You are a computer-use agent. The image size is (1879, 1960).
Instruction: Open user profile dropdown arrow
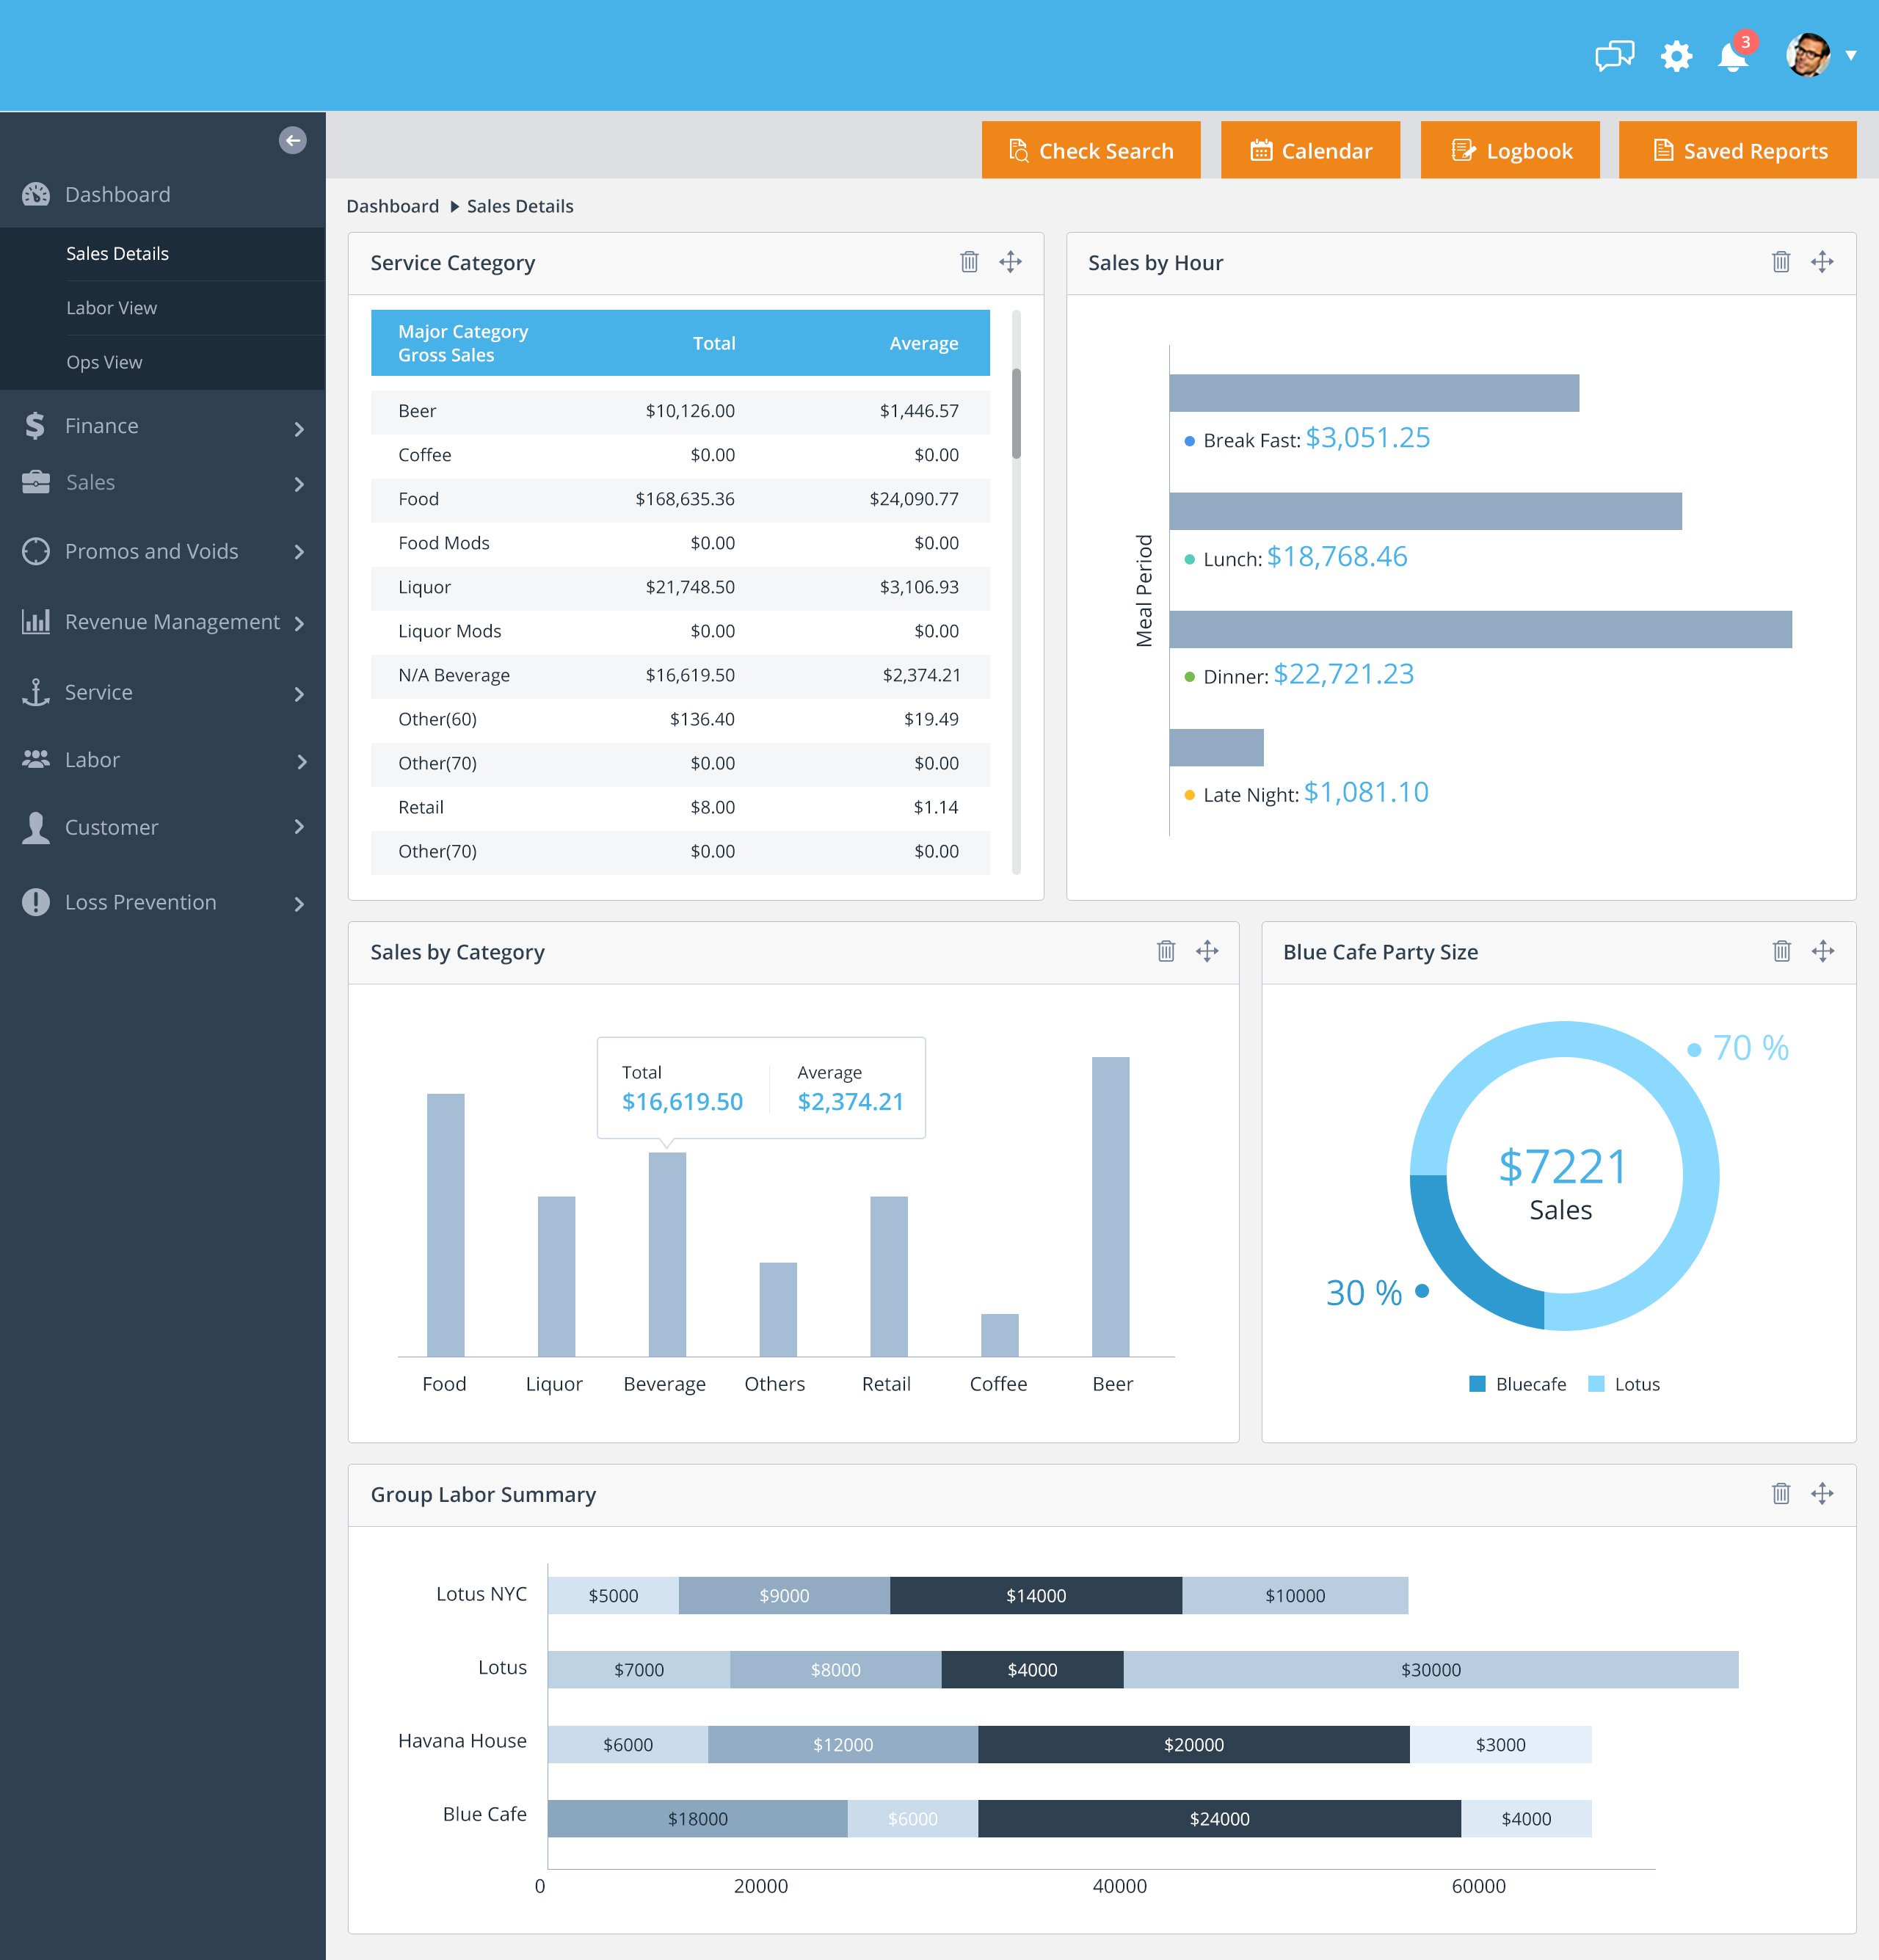click(x=1851, y=56)
